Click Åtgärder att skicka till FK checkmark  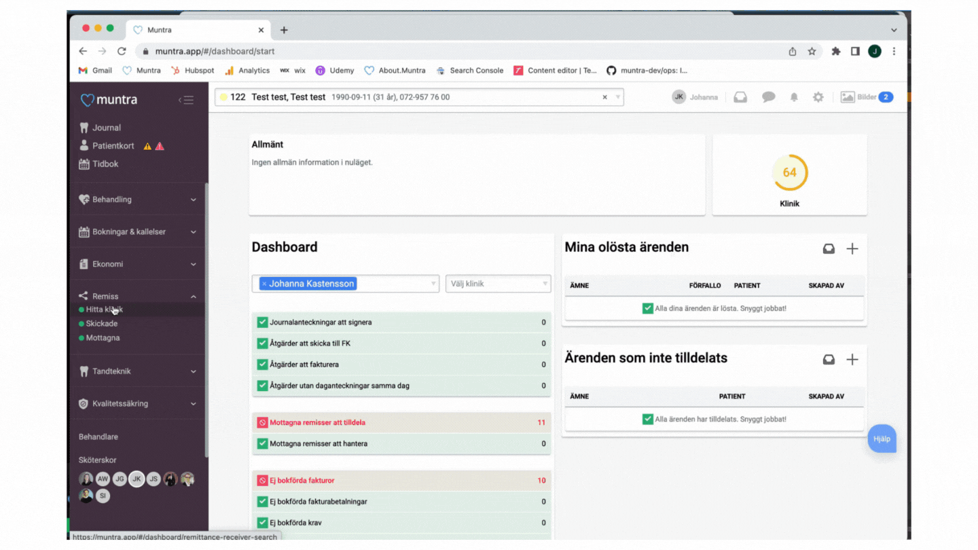(x=262, y=344)
